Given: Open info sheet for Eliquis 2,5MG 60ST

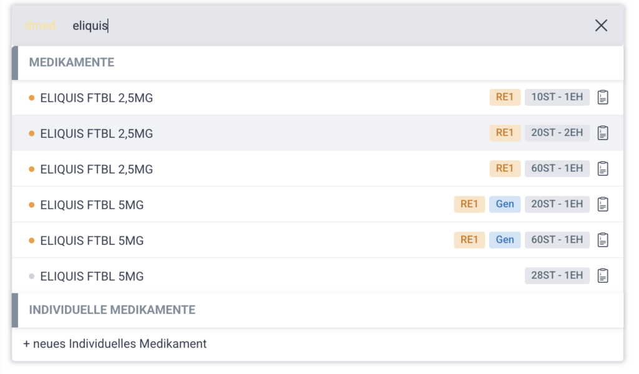Looking at the screenshot, I should click(x=603, y=169).
